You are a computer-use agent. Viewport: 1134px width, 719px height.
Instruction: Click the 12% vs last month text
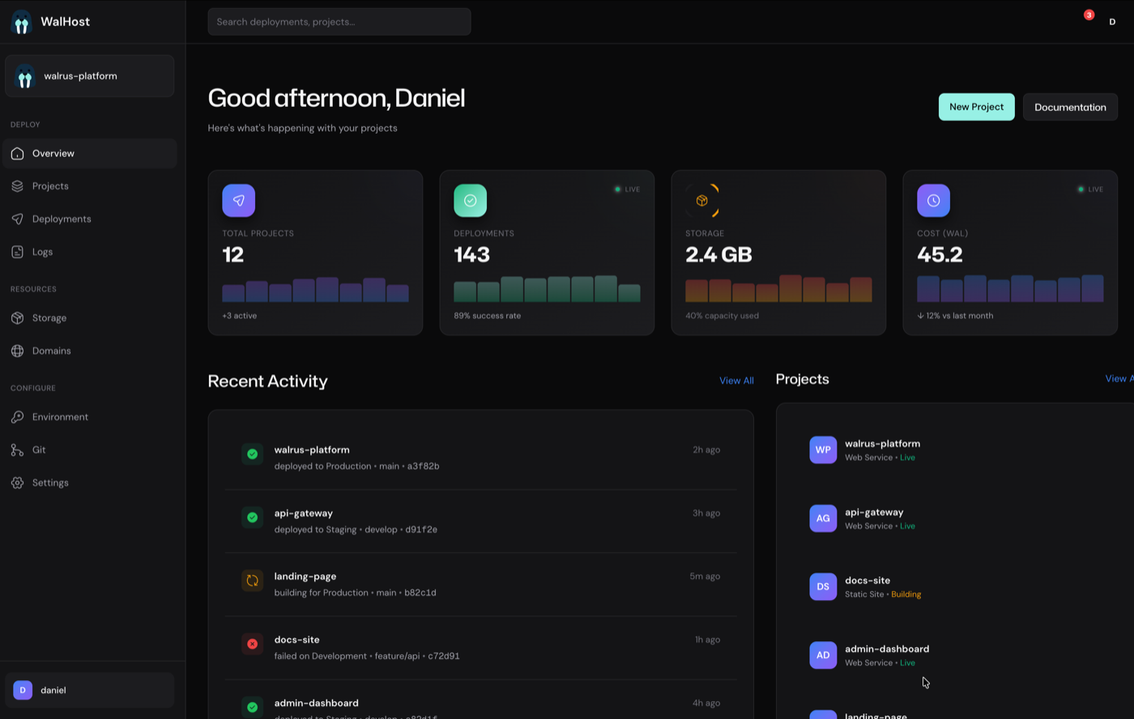click(955, 316)
